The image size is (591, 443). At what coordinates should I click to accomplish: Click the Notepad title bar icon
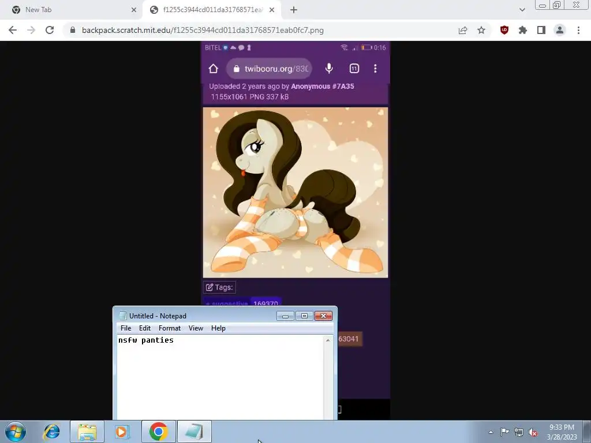click(x=123, y=316)
